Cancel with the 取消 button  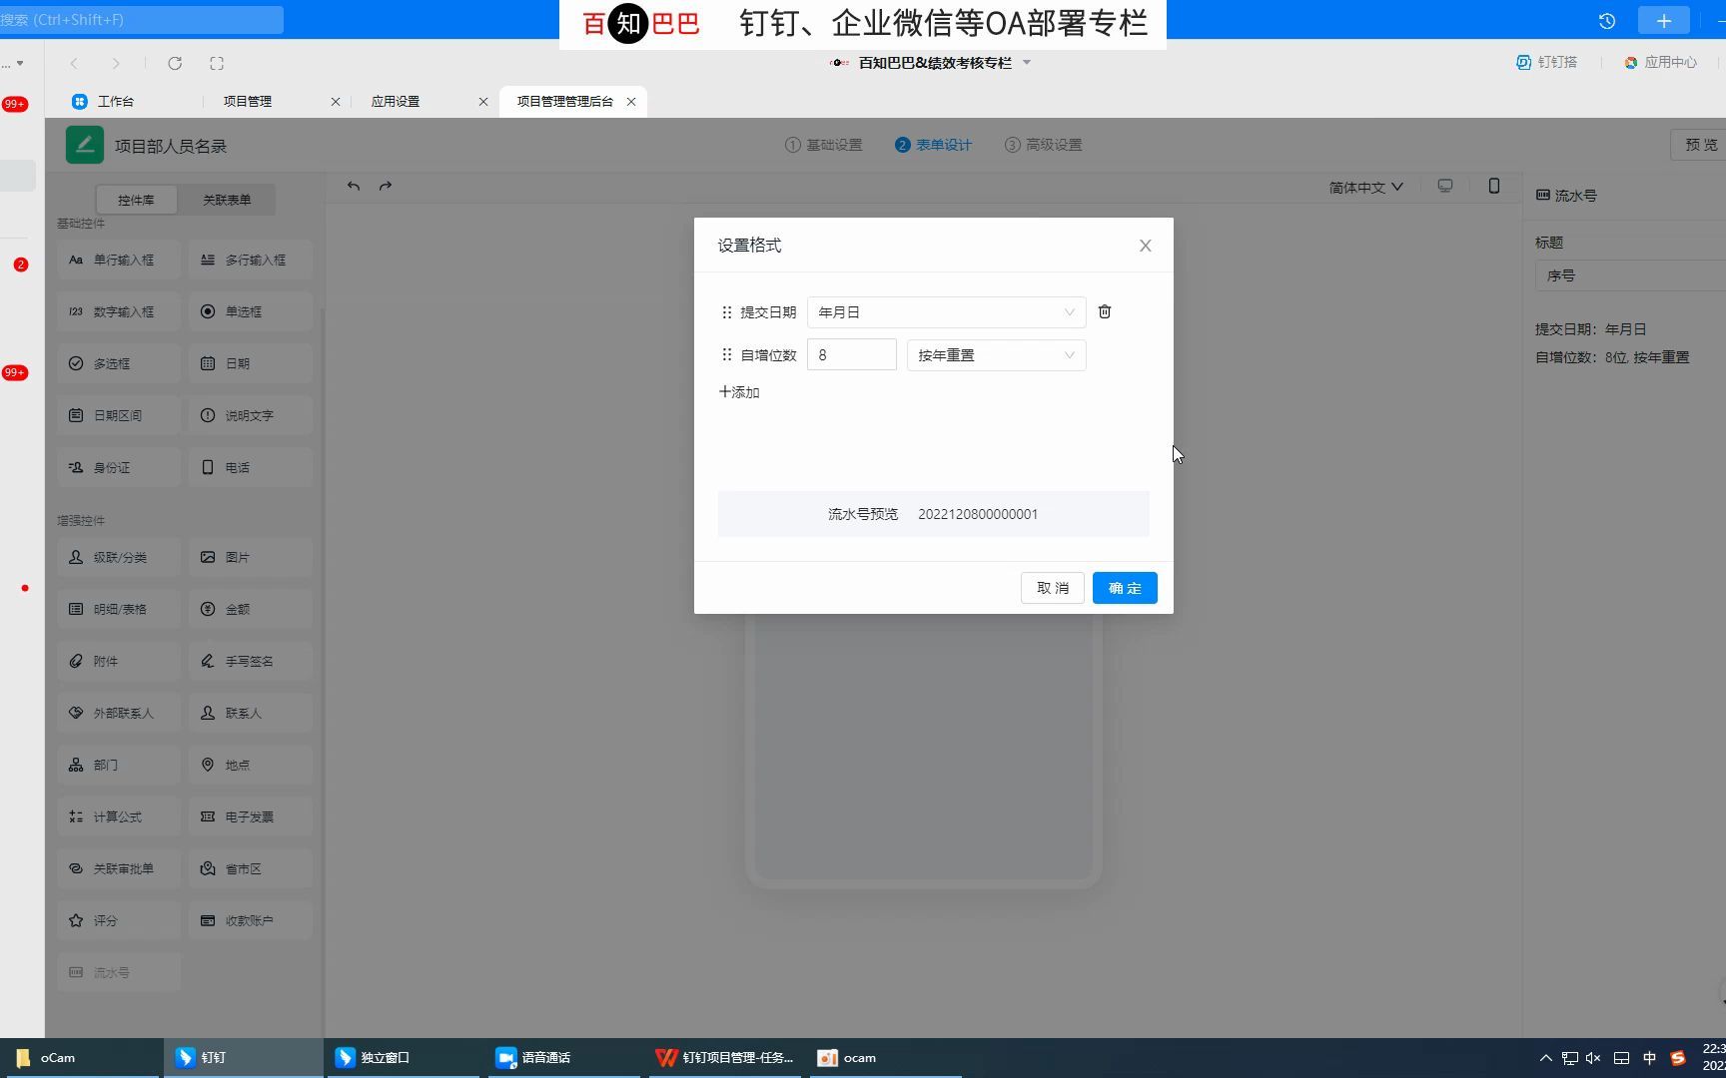[1052, 588]
